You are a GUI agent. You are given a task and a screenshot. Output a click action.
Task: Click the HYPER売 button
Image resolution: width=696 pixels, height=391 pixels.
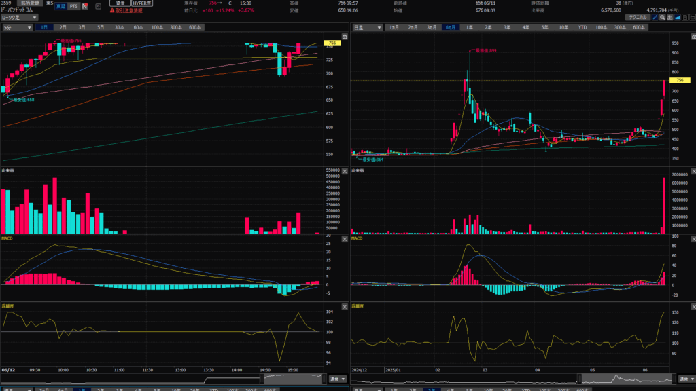[x=143, y=3]
